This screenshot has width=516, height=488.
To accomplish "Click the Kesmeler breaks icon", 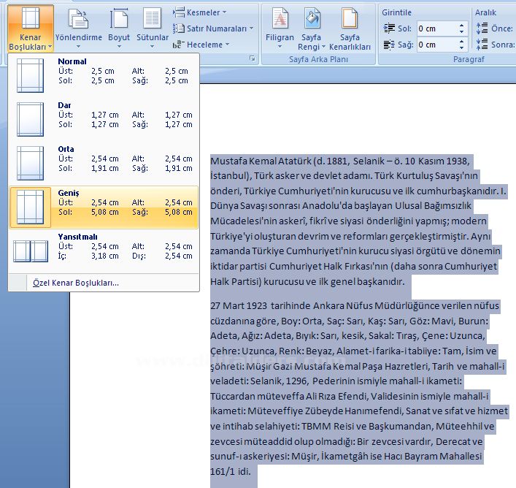I will [x=179, y=12].
